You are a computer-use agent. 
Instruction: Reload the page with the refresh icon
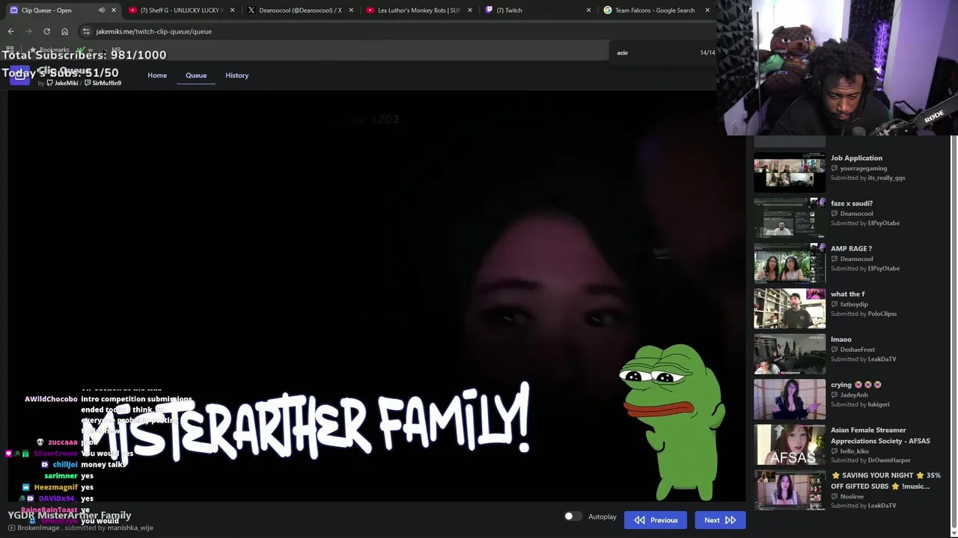click(46, 31)
